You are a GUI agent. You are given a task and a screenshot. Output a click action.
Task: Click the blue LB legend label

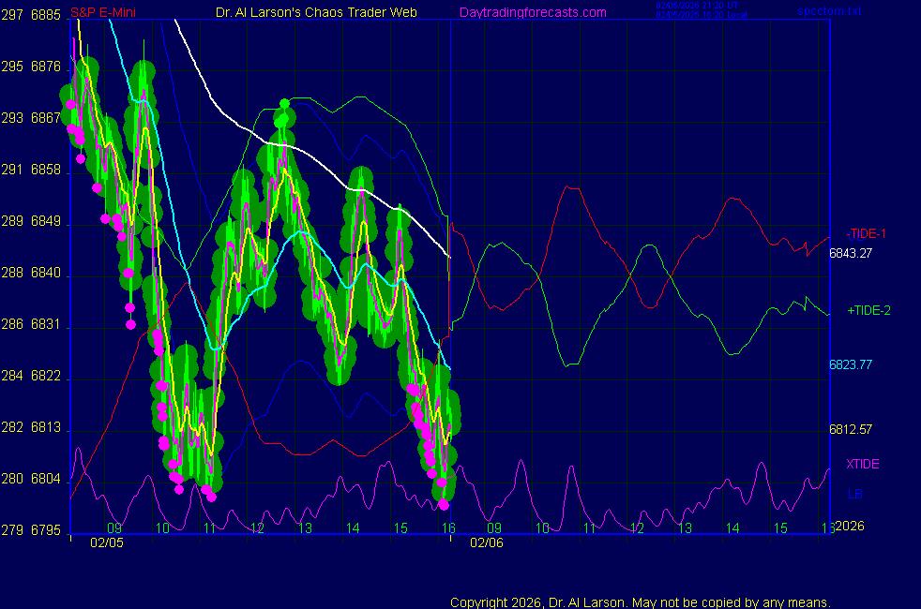pos(854,494)
